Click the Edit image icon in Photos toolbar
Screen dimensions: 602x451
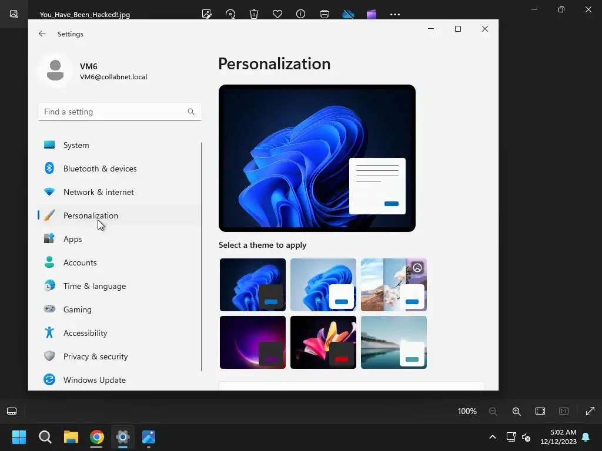coord(206,14)
